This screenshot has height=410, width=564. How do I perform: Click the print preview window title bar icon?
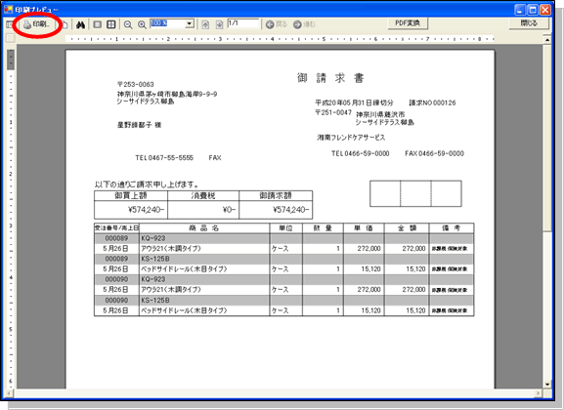point(8,9)
